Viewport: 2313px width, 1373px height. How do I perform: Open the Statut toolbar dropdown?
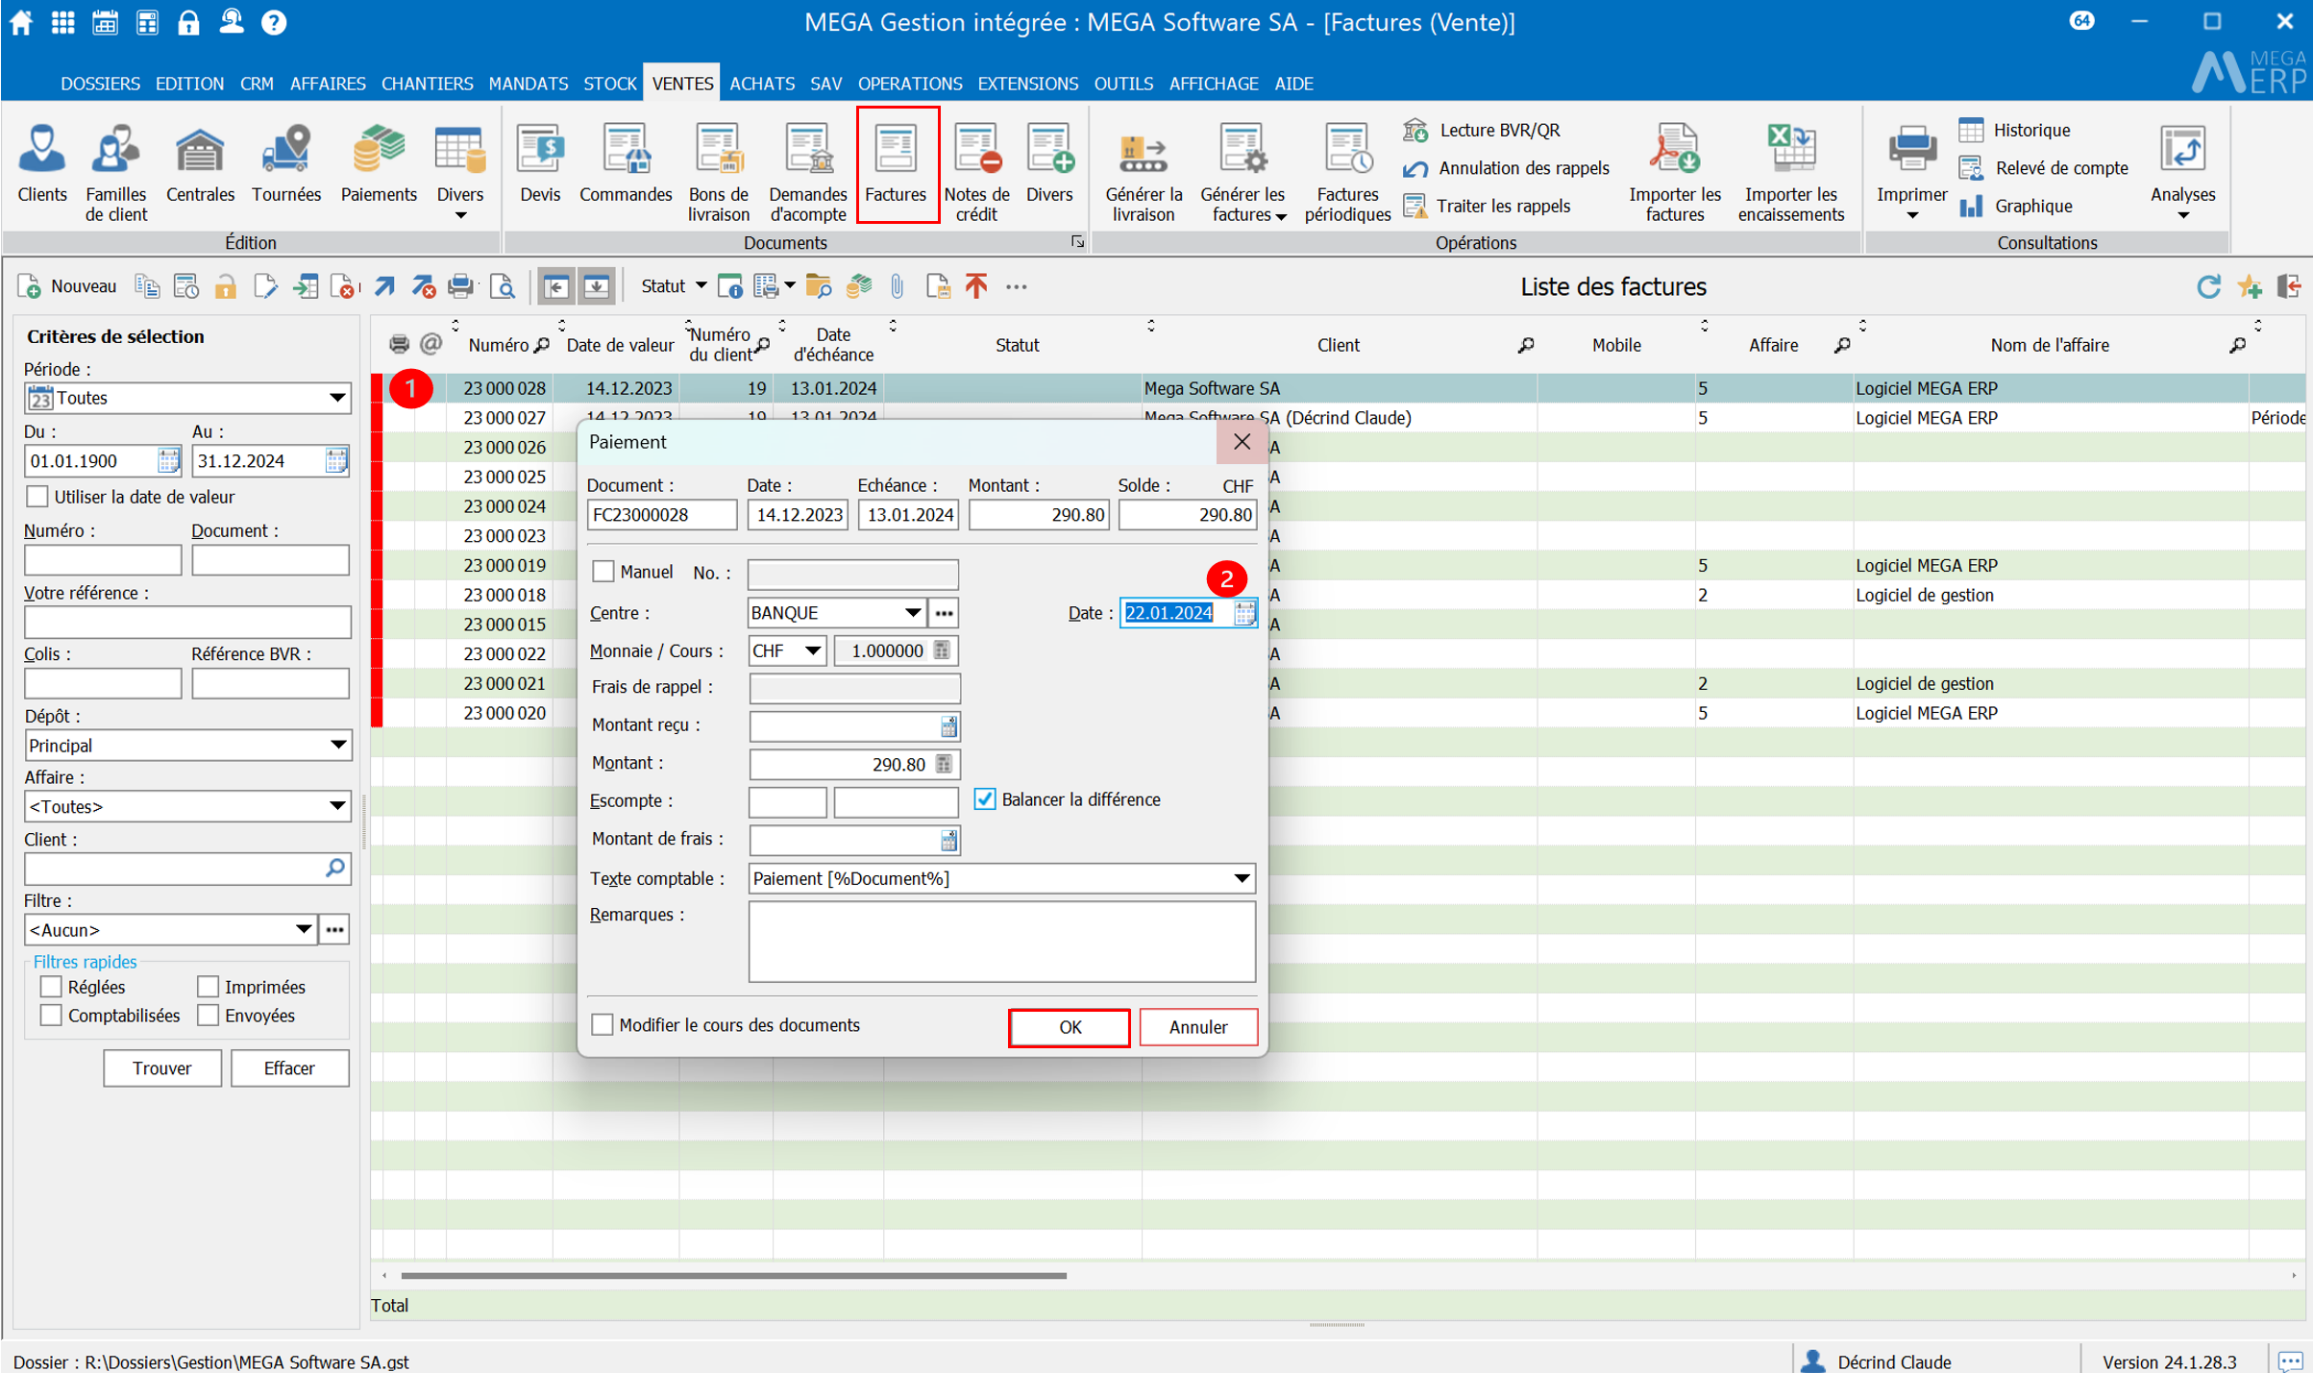point(673,286)
